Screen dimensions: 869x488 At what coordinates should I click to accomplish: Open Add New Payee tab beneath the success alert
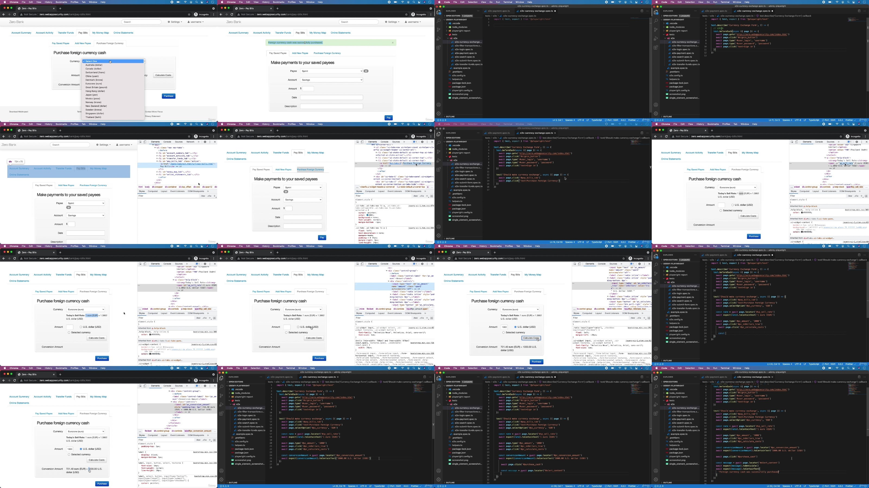tap(300, 53)
